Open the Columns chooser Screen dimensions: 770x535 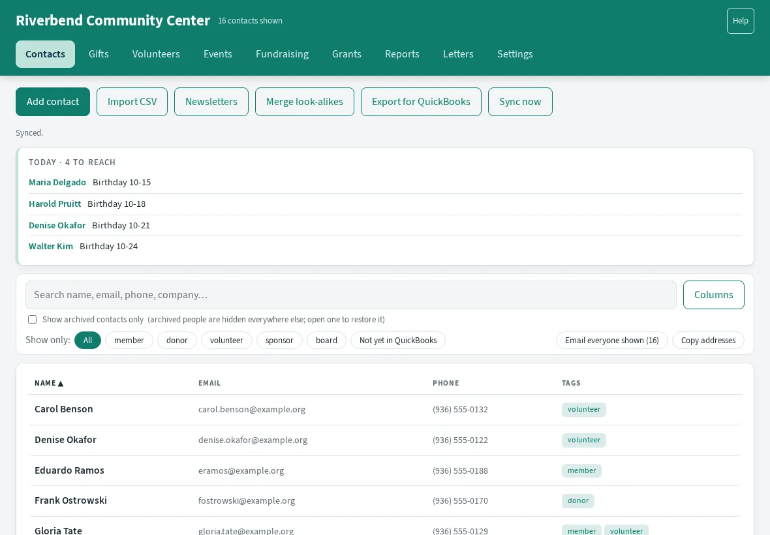coord(713,295)
